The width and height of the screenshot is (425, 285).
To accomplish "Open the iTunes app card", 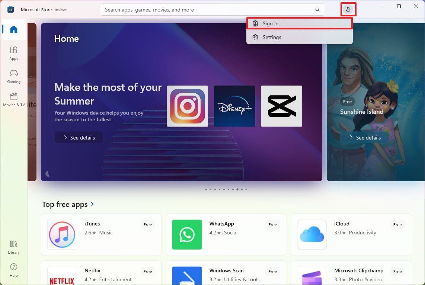I will pos(101,235).
